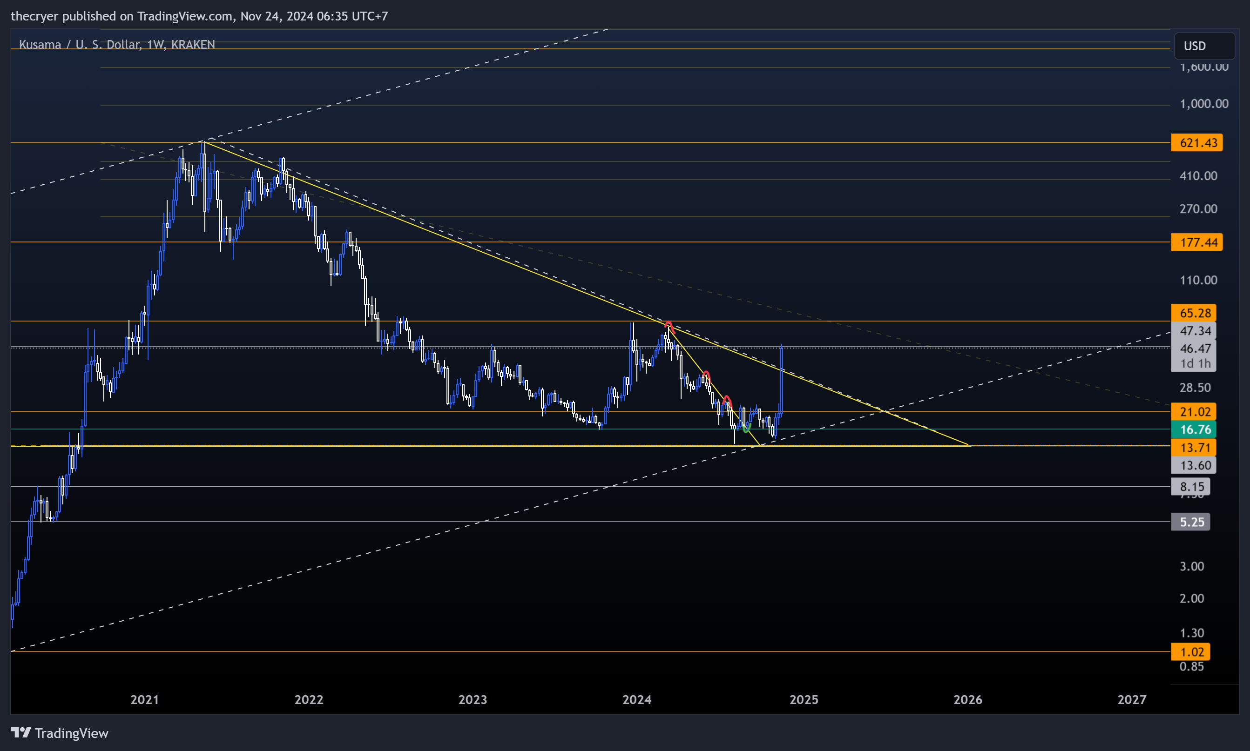Select the green 16.76 price label
This screenshot has width=1250, height=751.
pos(1193,429)
